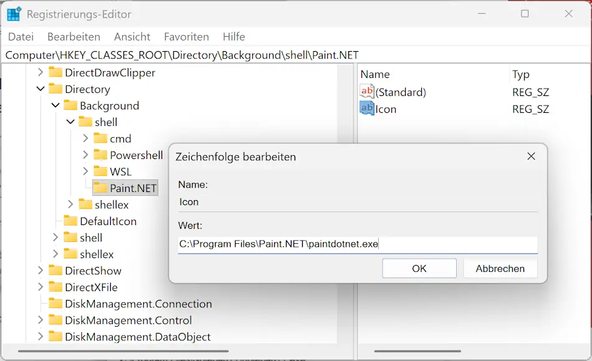Screen dimensions: 592x361
Task: Click the Paint.NET folder icon
Action: tap(100, 188)
